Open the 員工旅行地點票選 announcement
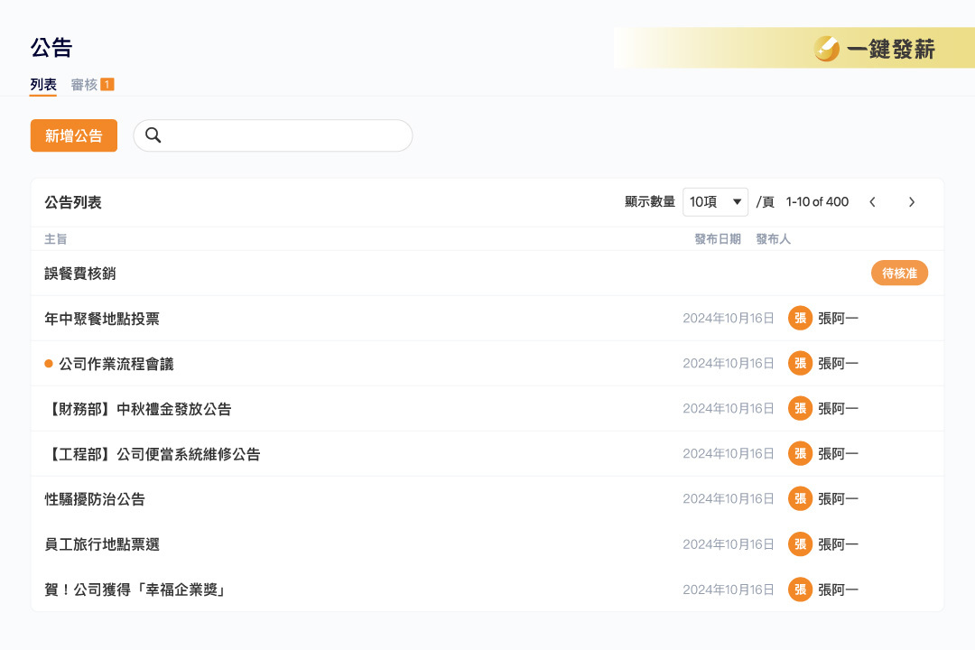The height and width of the screenshot is (650, 975). click(x=102, y=545)
